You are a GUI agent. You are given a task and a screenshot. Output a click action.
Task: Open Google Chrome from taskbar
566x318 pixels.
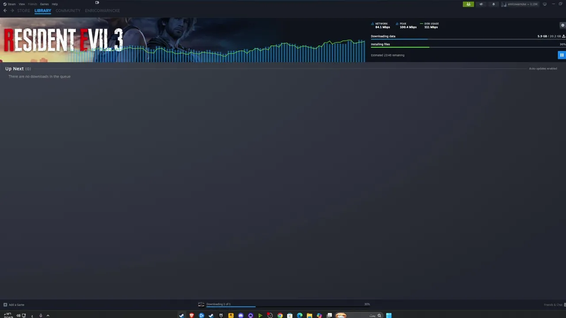(x=280, y=315)
